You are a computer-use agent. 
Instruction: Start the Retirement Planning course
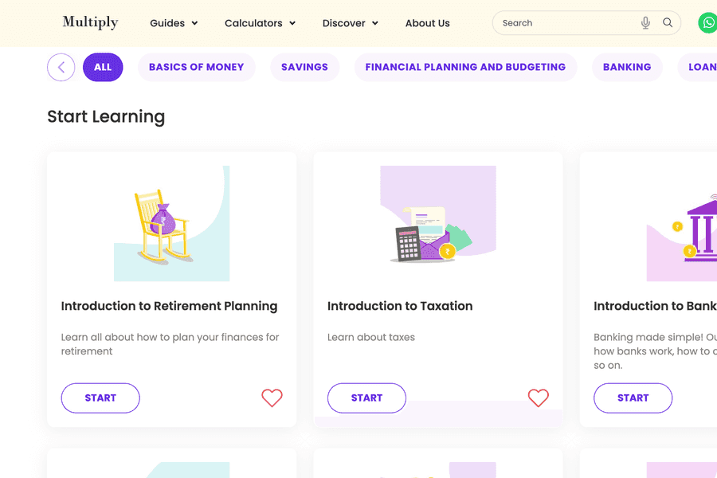[x=100, y=398]
